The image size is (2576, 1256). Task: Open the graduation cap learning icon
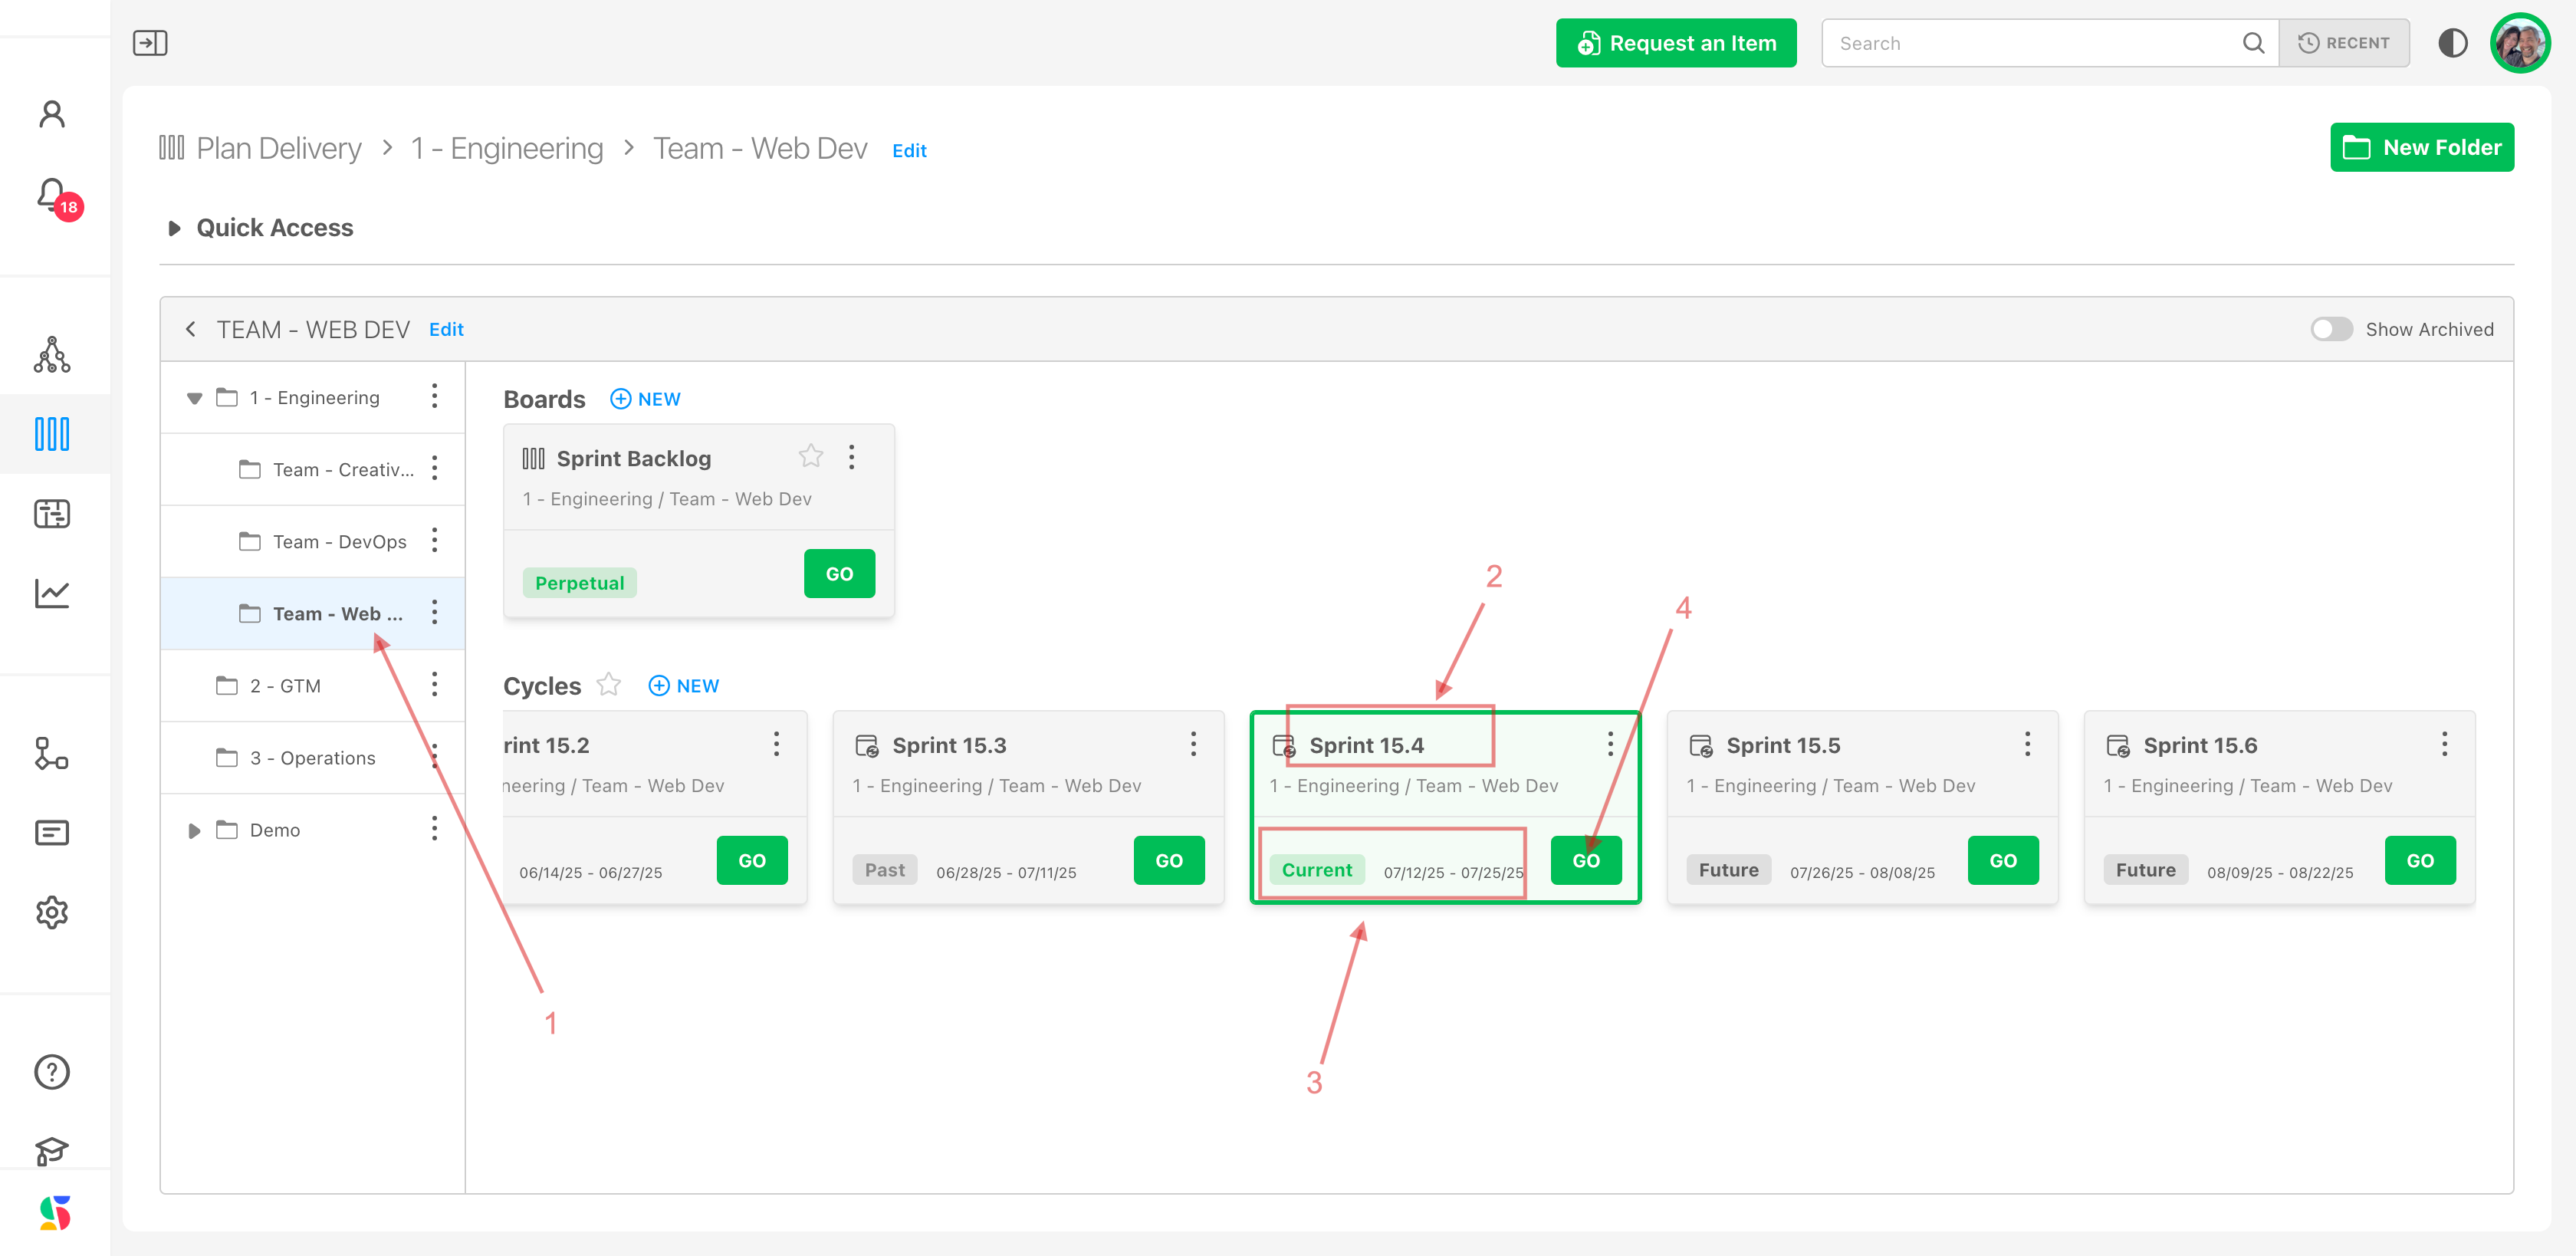(x=52, y=1151)
